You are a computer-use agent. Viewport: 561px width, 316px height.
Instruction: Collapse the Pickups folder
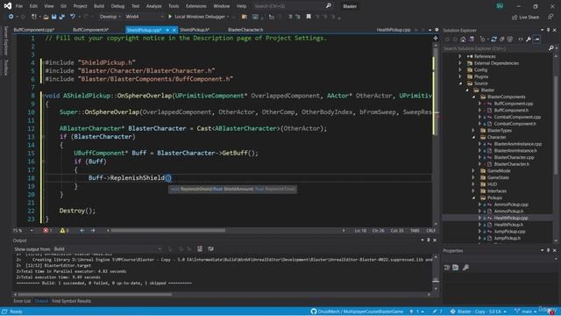tap(473, 197)
